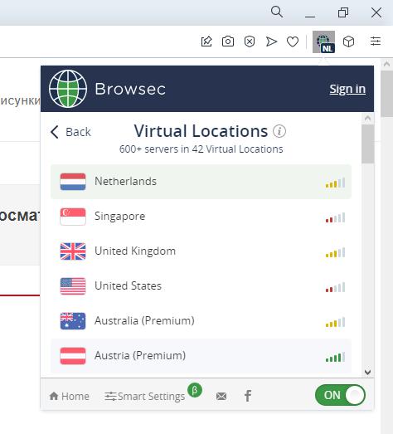
Task: Open the Facebook icon in Browsec footer
Action: pyautogui.click(x=248, y=396)
